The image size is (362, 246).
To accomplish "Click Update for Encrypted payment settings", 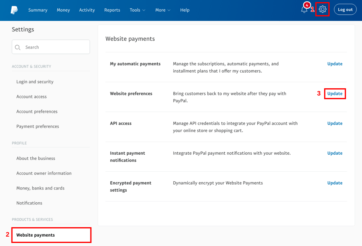I will coord(335,183).
